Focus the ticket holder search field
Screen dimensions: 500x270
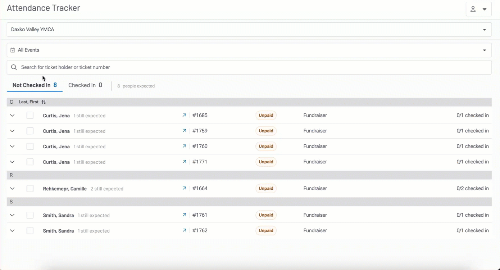pyautogui.click(x=252, y=67)
